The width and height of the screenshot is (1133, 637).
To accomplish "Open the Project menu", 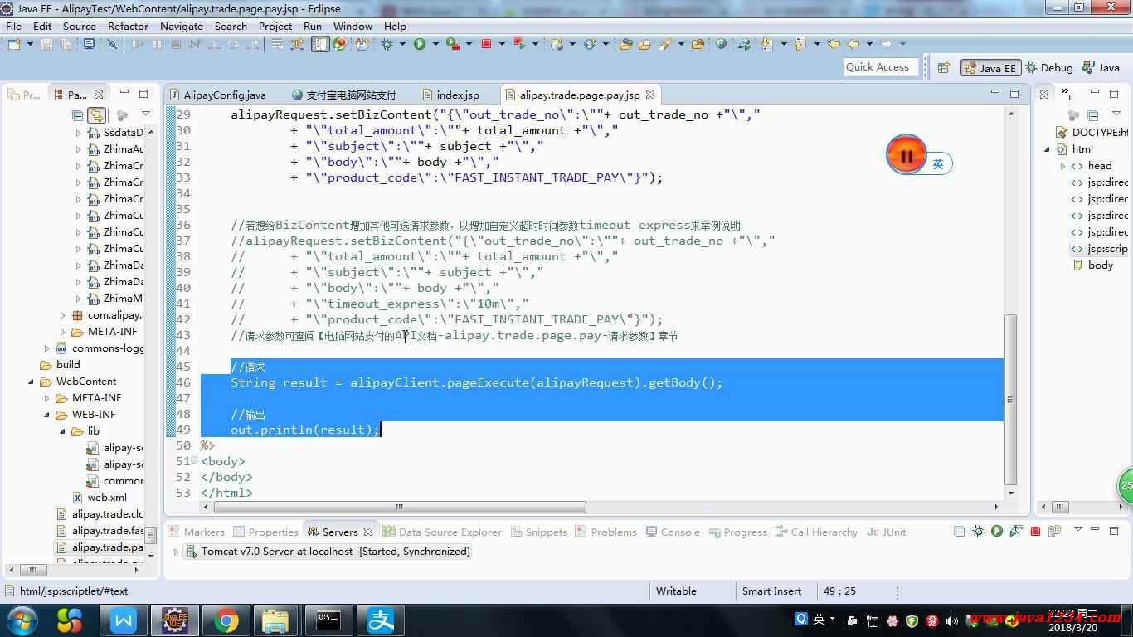I will (275, 26).
